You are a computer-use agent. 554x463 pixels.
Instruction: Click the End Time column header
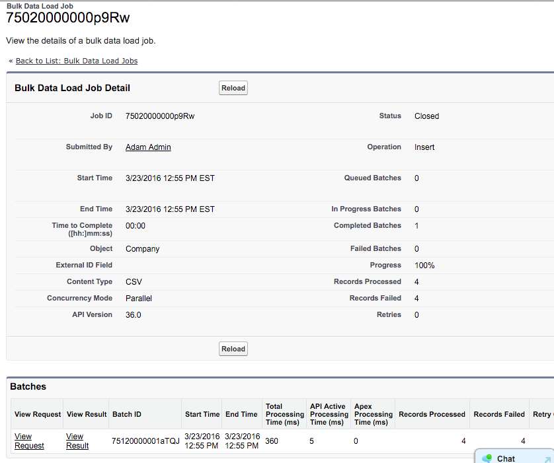pos(241,414)
